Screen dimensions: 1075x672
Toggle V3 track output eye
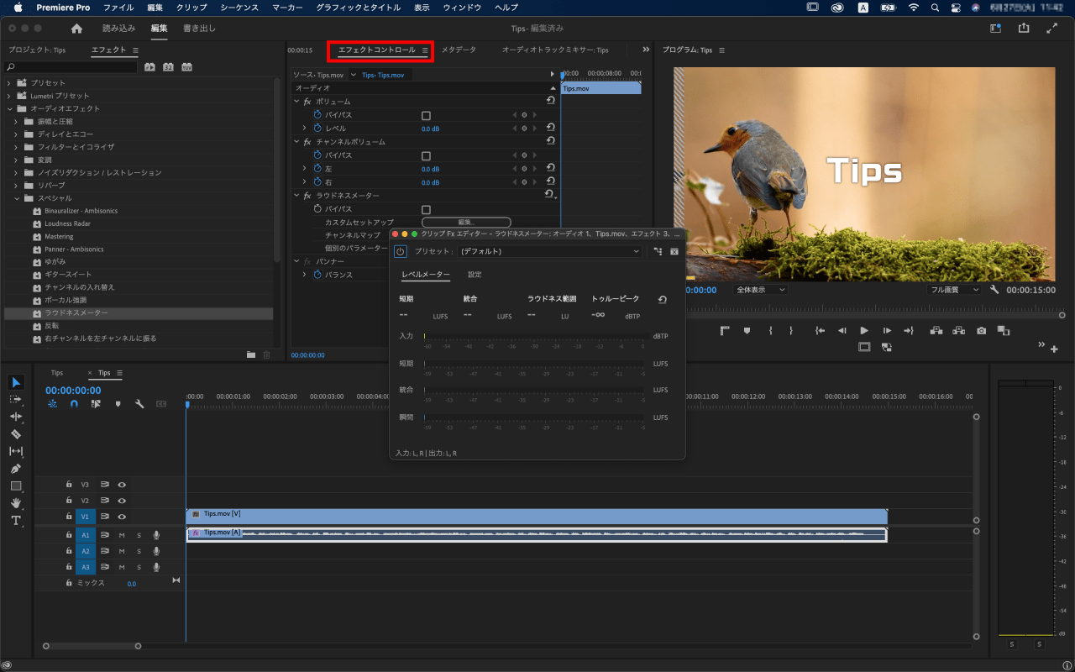point(122,485)
